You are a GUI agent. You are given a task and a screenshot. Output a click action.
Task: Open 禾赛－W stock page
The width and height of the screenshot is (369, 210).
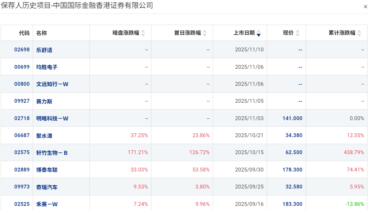tap(47, 204)
